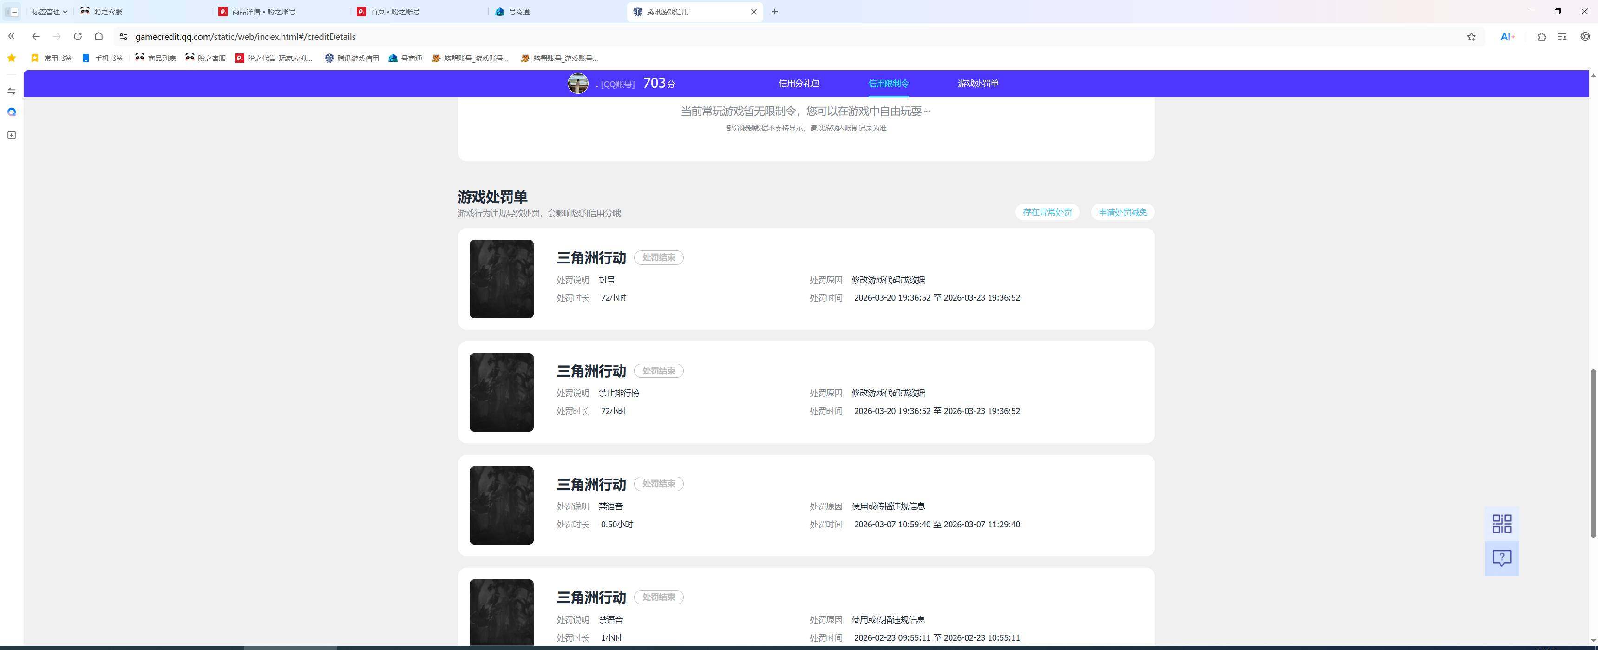
Task: Go to the browser home icon
Action: (98, 37)
